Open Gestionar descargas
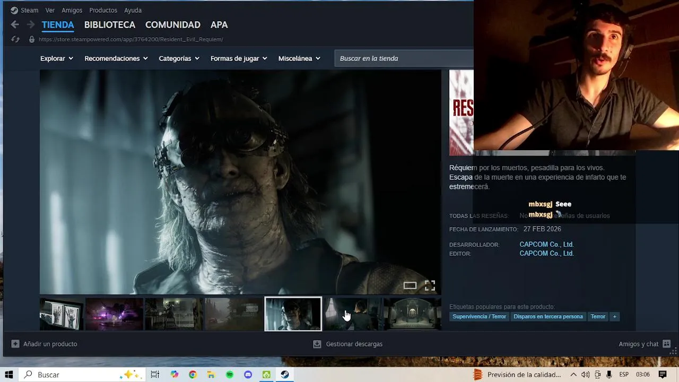 [347, 344]
